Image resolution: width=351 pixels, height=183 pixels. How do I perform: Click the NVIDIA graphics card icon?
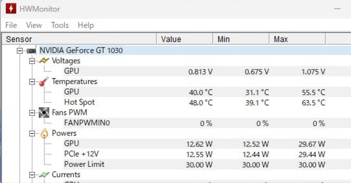pos(31,51)
